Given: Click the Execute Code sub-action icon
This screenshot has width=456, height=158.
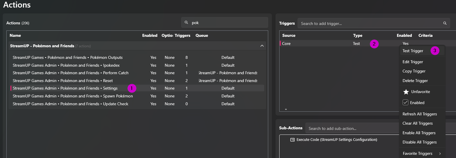Looking at the screenshot, I should tap(292, 140).
